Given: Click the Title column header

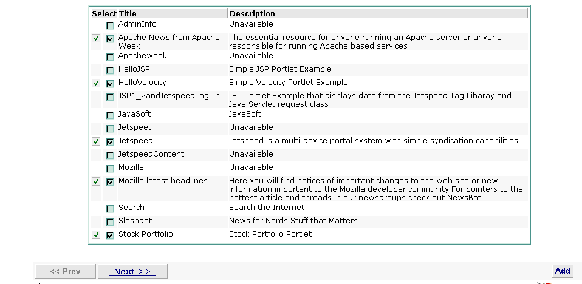Looking at the screenshot, I should point(128,13).
